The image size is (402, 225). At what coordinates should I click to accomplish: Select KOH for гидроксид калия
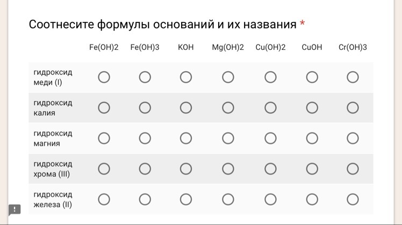pos(185,108)
